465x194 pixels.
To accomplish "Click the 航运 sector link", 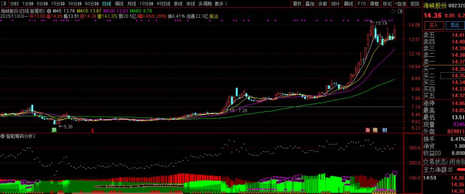I will click(x=214, y=17).
